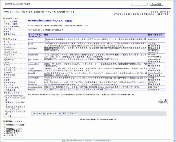
Task: Click ログアウト link in the header
Action: click(x=163, y=14)
